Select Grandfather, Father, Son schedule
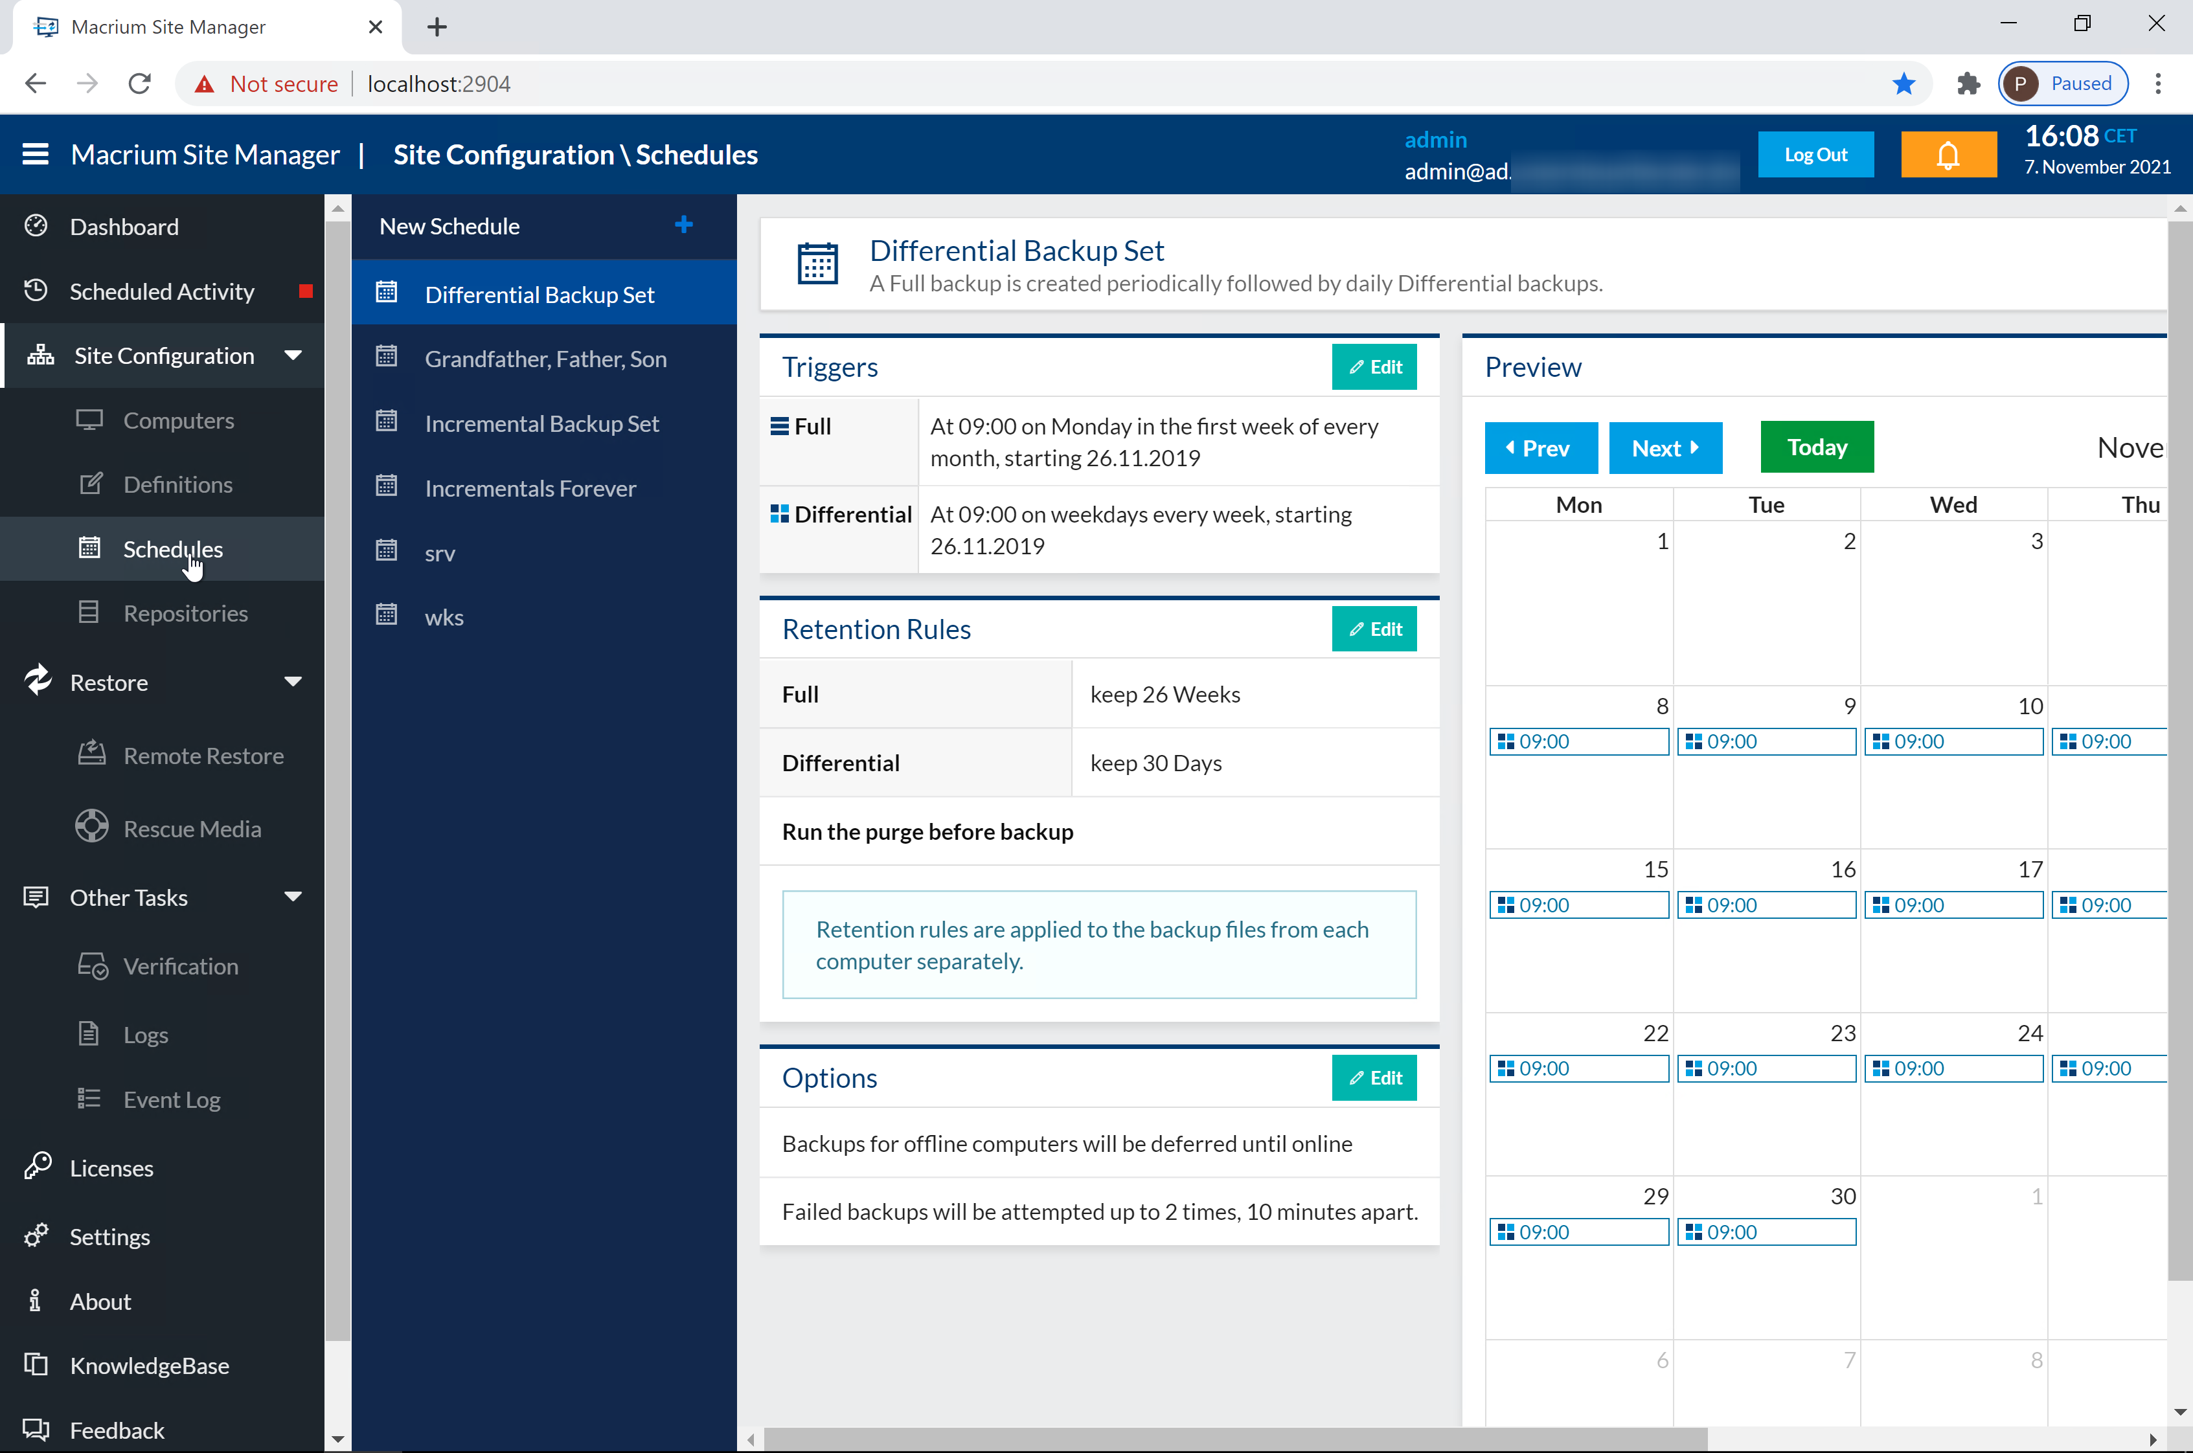The image size is (2193, 1453). click(x=545, y=359)
